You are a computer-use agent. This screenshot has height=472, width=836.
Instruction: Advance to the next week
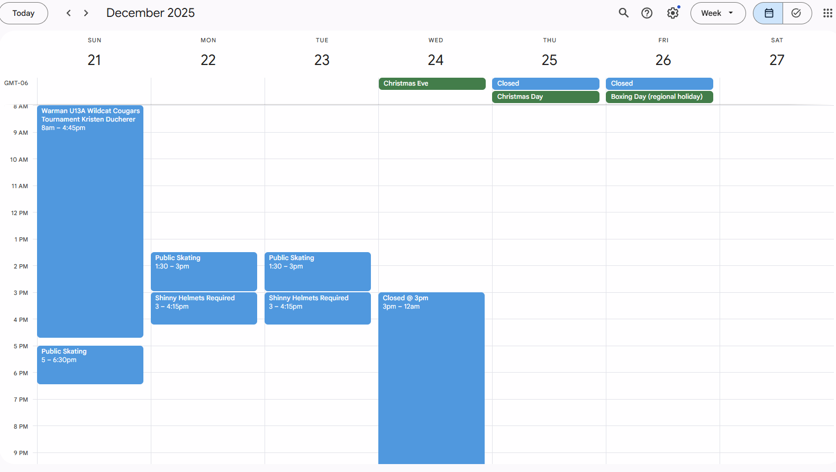pos(86,13)
